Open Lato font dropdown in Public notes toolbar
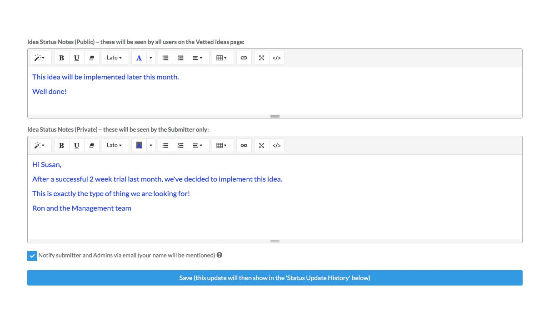539x335 pixels. click(x=115, y=58)
